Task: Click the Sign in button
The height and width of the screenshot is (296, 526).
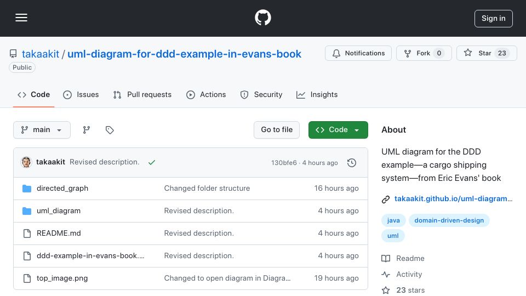Action: 493,19
